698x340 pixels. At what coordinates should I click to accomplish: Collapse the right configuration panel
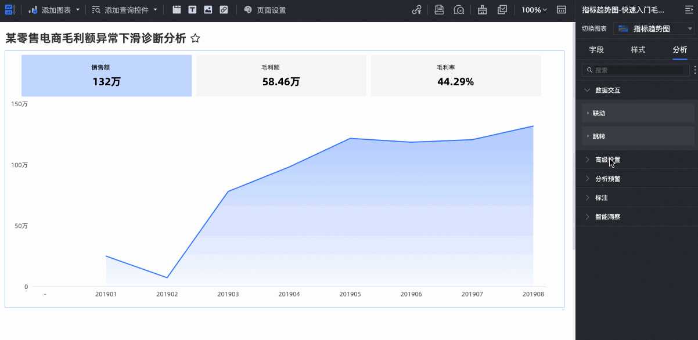pyautogui.click(x=689, y=10)
